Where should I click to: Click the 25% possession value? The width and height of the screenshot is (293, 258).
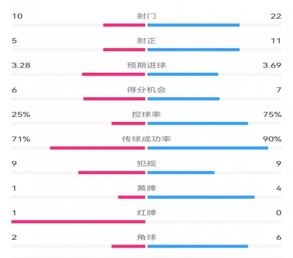click(x=21, y=114)
